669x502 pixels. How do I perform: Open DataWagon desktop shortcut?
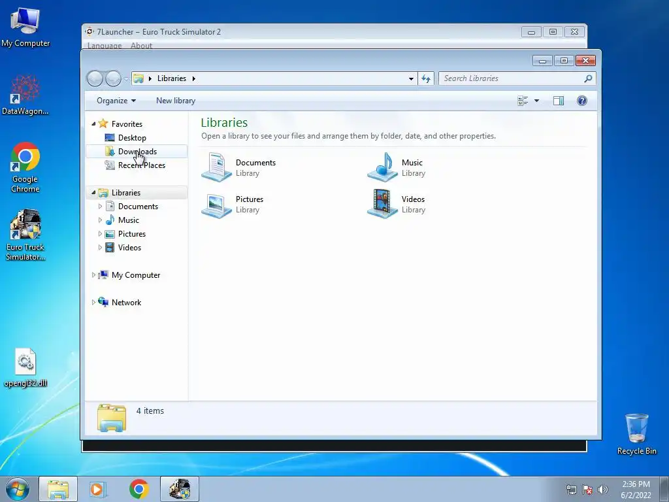click(25, 95)
